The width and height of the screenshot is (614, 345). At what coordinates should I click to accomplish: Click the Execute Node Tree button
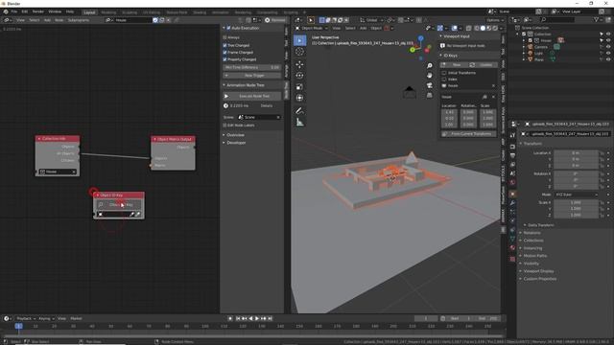pos(251,96)
